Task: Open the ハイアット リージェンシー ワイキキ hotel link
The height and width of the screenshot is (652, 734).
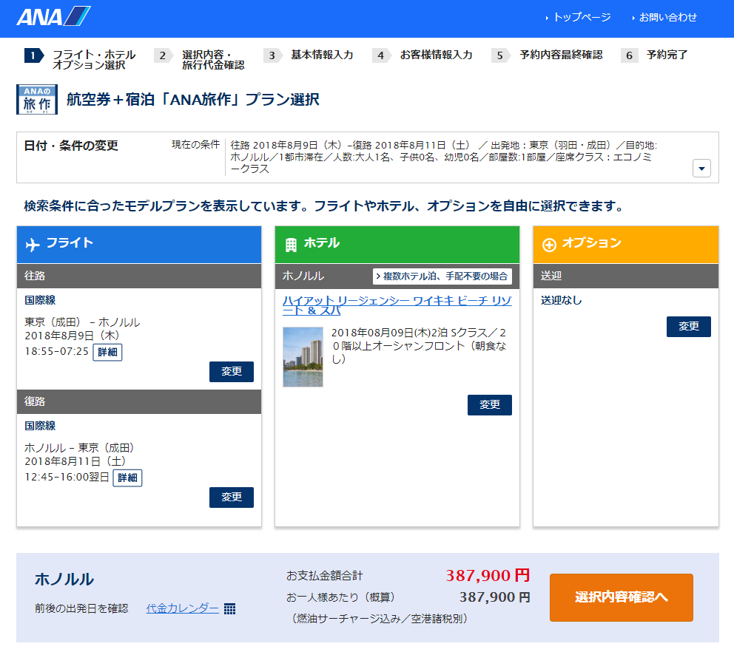Action: [397, 305]
